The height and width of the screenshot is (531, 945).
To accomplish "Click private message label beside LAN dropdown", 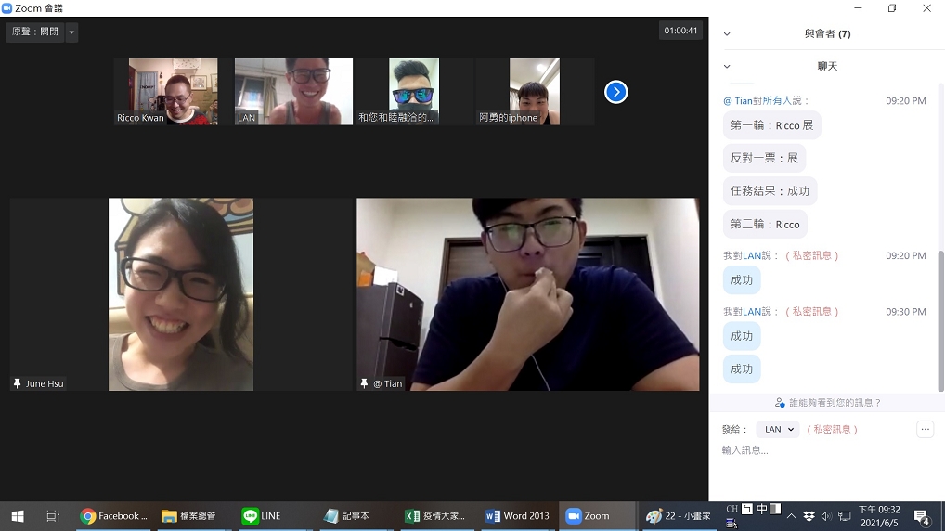I will (x=833, y=429).
